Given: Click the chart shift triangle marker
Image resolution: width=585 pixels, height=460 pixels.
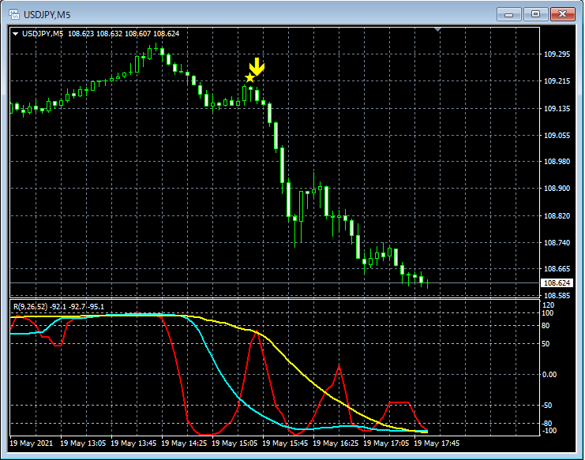Looking at the screenshot, I should coord(437,29).
